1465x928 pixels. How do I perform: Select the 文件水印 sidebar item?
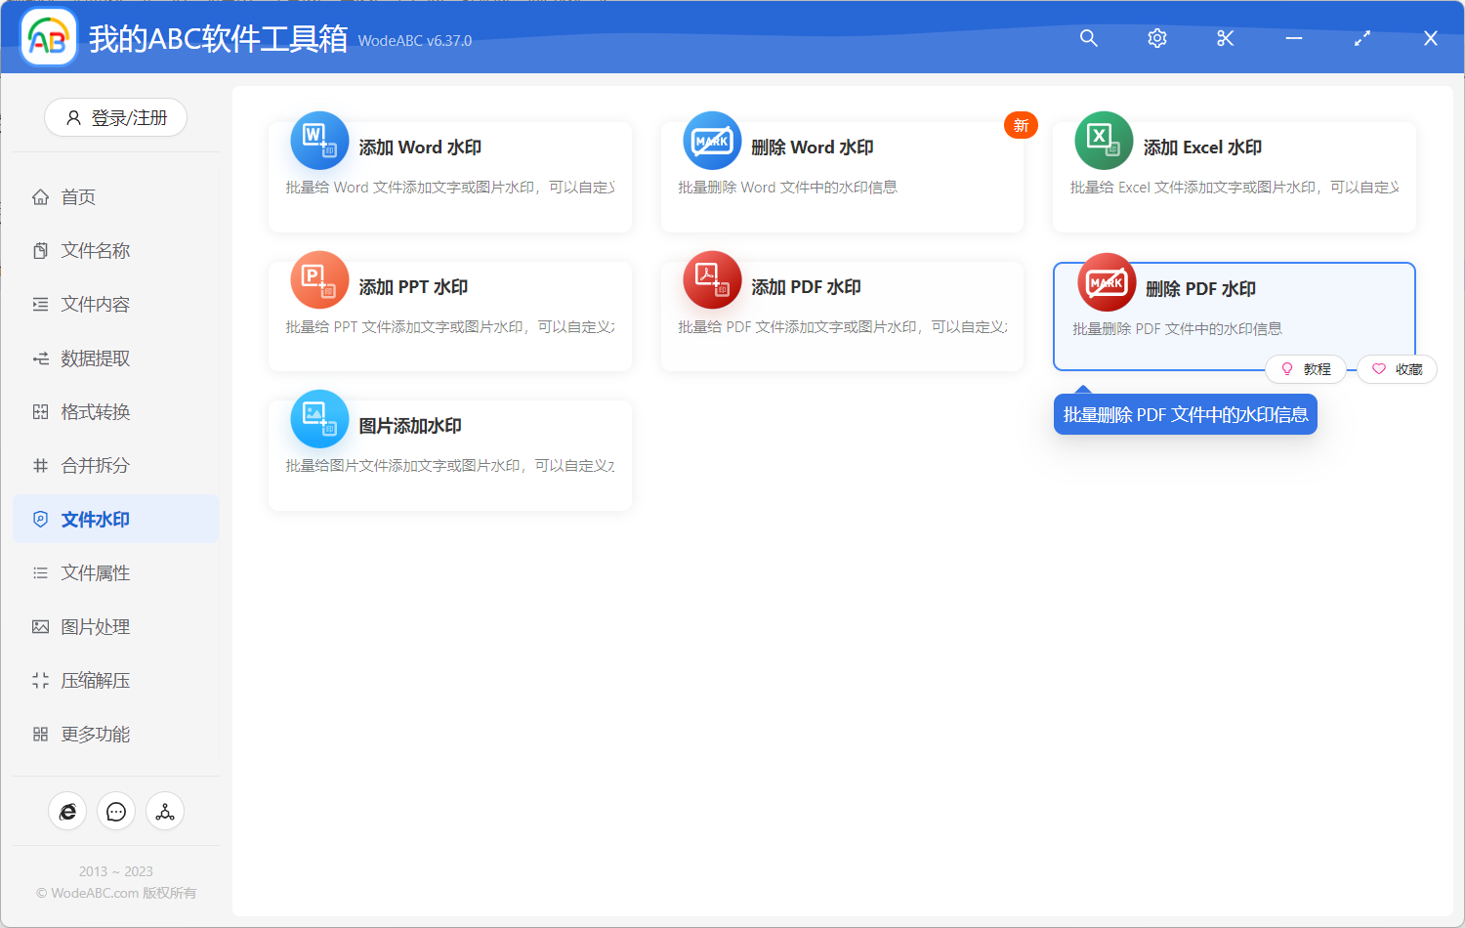pyautogui.click(x=115, y=520)
